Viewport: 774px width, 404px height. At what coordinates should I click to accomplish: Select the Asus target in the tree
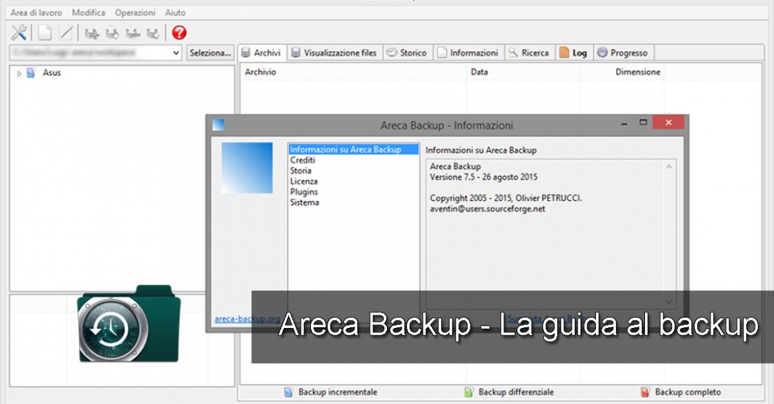(52, 73)
